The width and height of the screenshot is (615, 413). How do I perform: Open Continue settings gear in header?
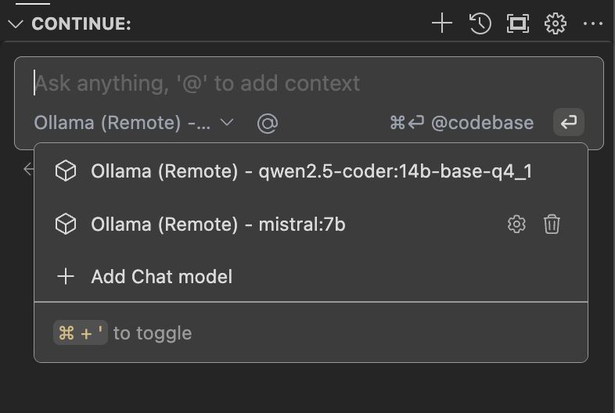555,23
